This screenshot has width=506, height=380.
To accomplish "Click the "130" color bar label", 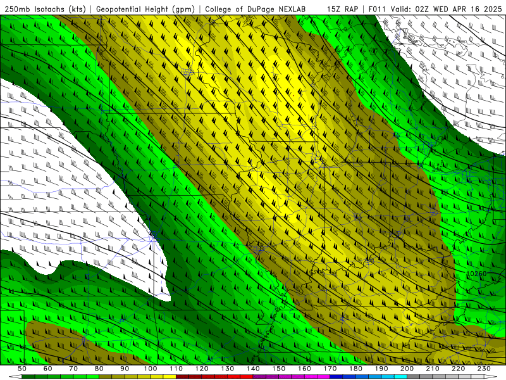I will click(x=228, y=369).
